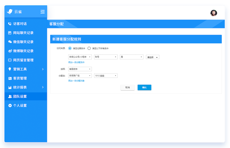Click the 分配给 label
Screen dimensions: 230x148
[62, 76]
